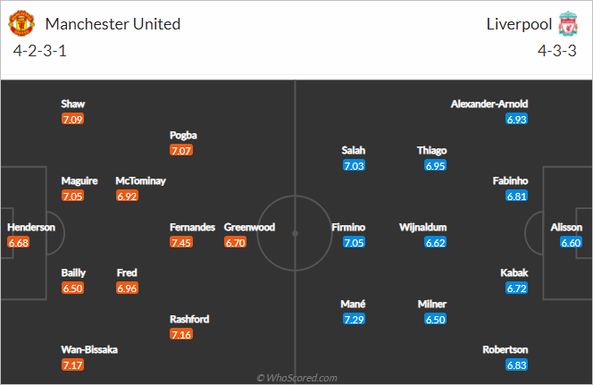Screen dimensions: 593x385
Task: Click the Manchester United club crest
Action: pos(21,23)
